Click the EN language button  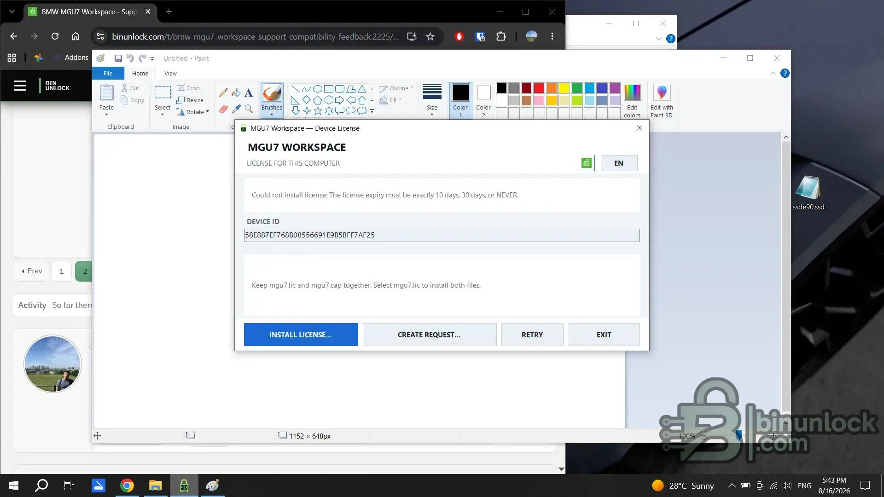[x=619, y=163]
